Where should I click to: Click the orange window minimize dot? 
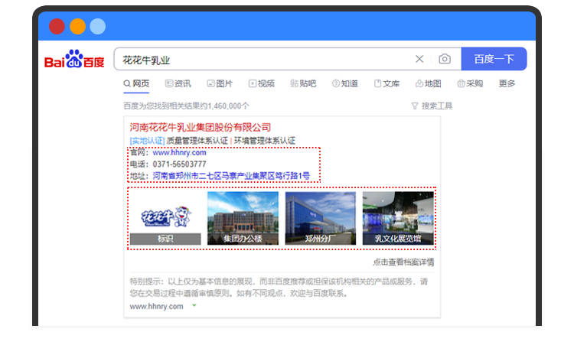tap(77, 26)
